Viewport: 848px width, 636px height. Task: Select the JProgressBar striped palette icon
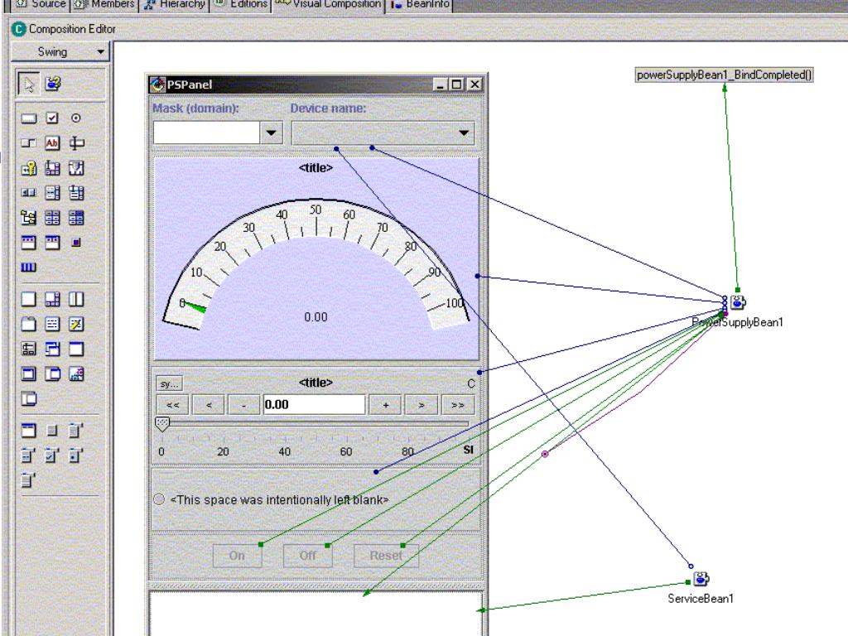(29, 268)
